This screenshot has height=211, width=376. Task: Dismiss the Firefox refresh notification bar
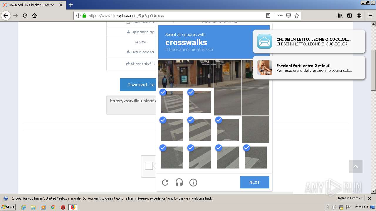coord(370,198)
